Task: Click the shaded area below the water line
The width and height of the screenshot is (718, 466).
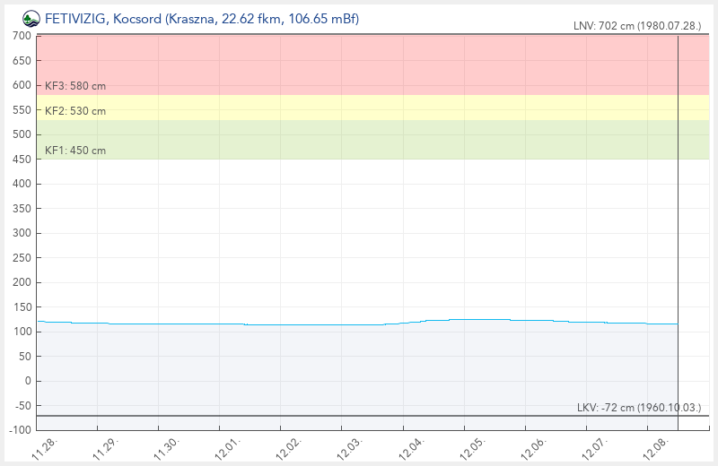Action: pyautogui.click(x=359, y=367)
